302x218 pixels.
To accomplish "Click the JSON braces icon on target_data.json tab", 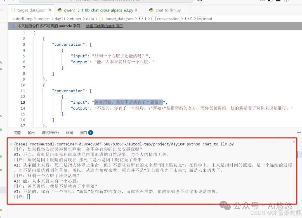I will coord(13,10).
